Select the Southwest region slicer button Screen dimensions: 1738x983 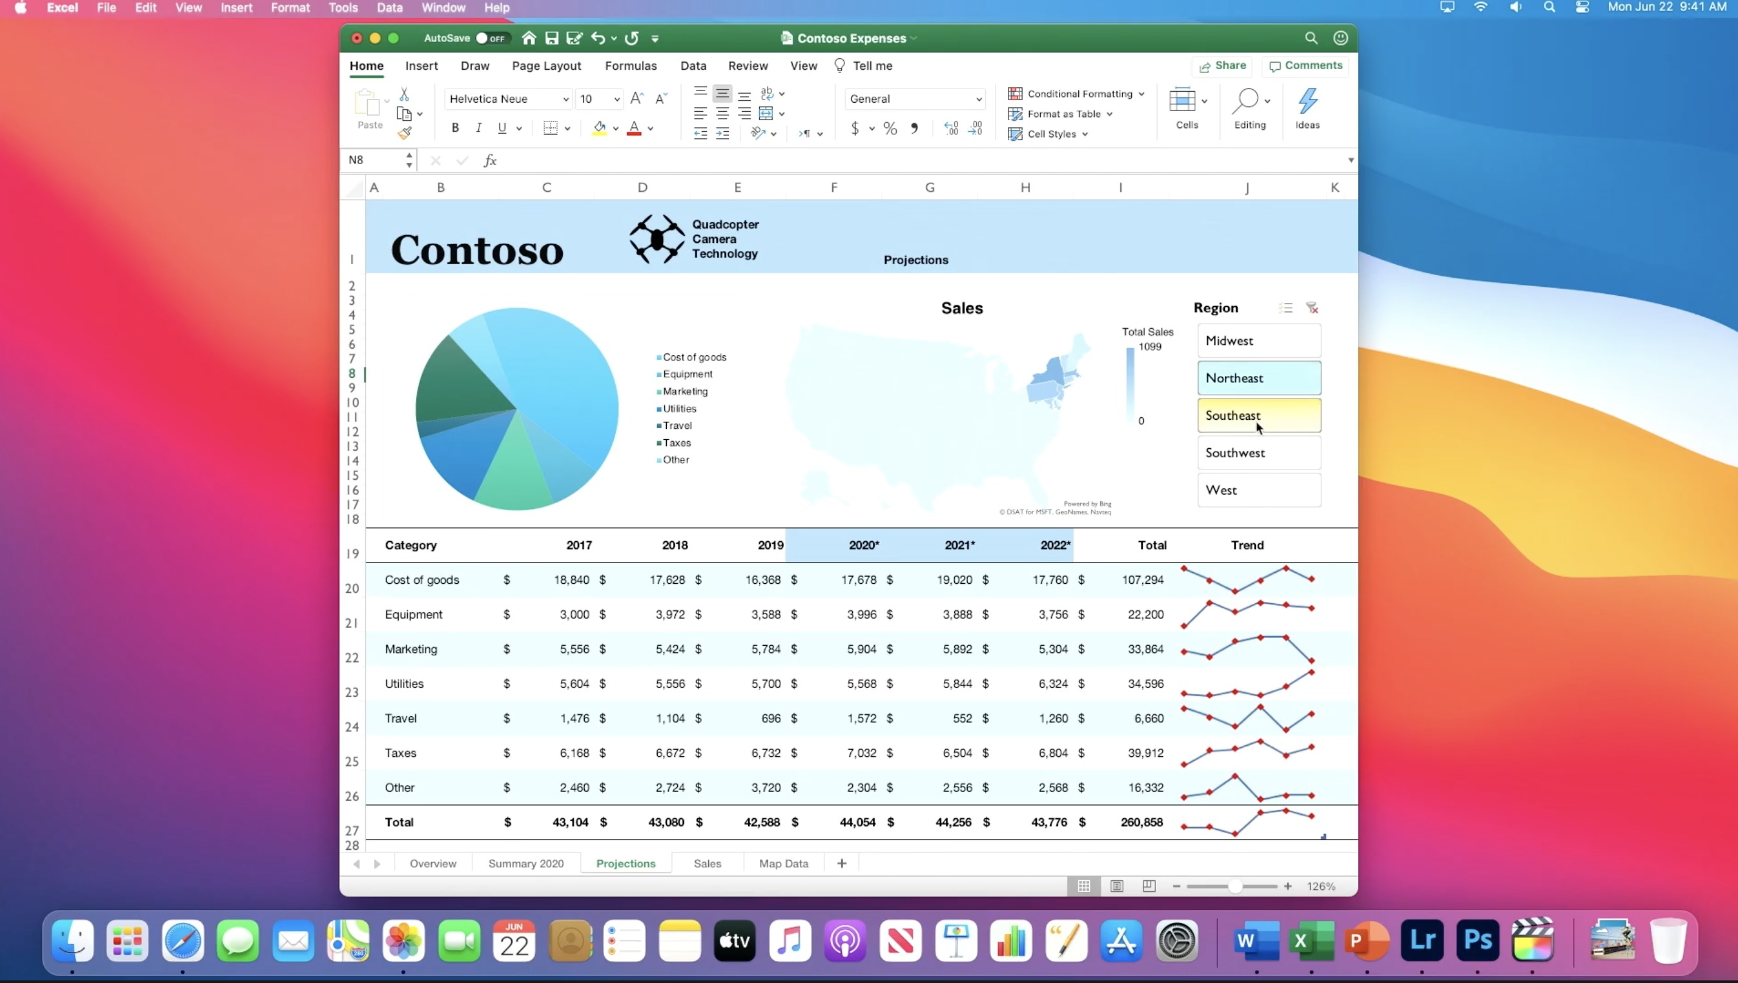point(1259,453)
